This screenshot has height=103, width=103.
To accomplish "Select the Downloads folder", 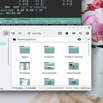I will click(74, 68).
